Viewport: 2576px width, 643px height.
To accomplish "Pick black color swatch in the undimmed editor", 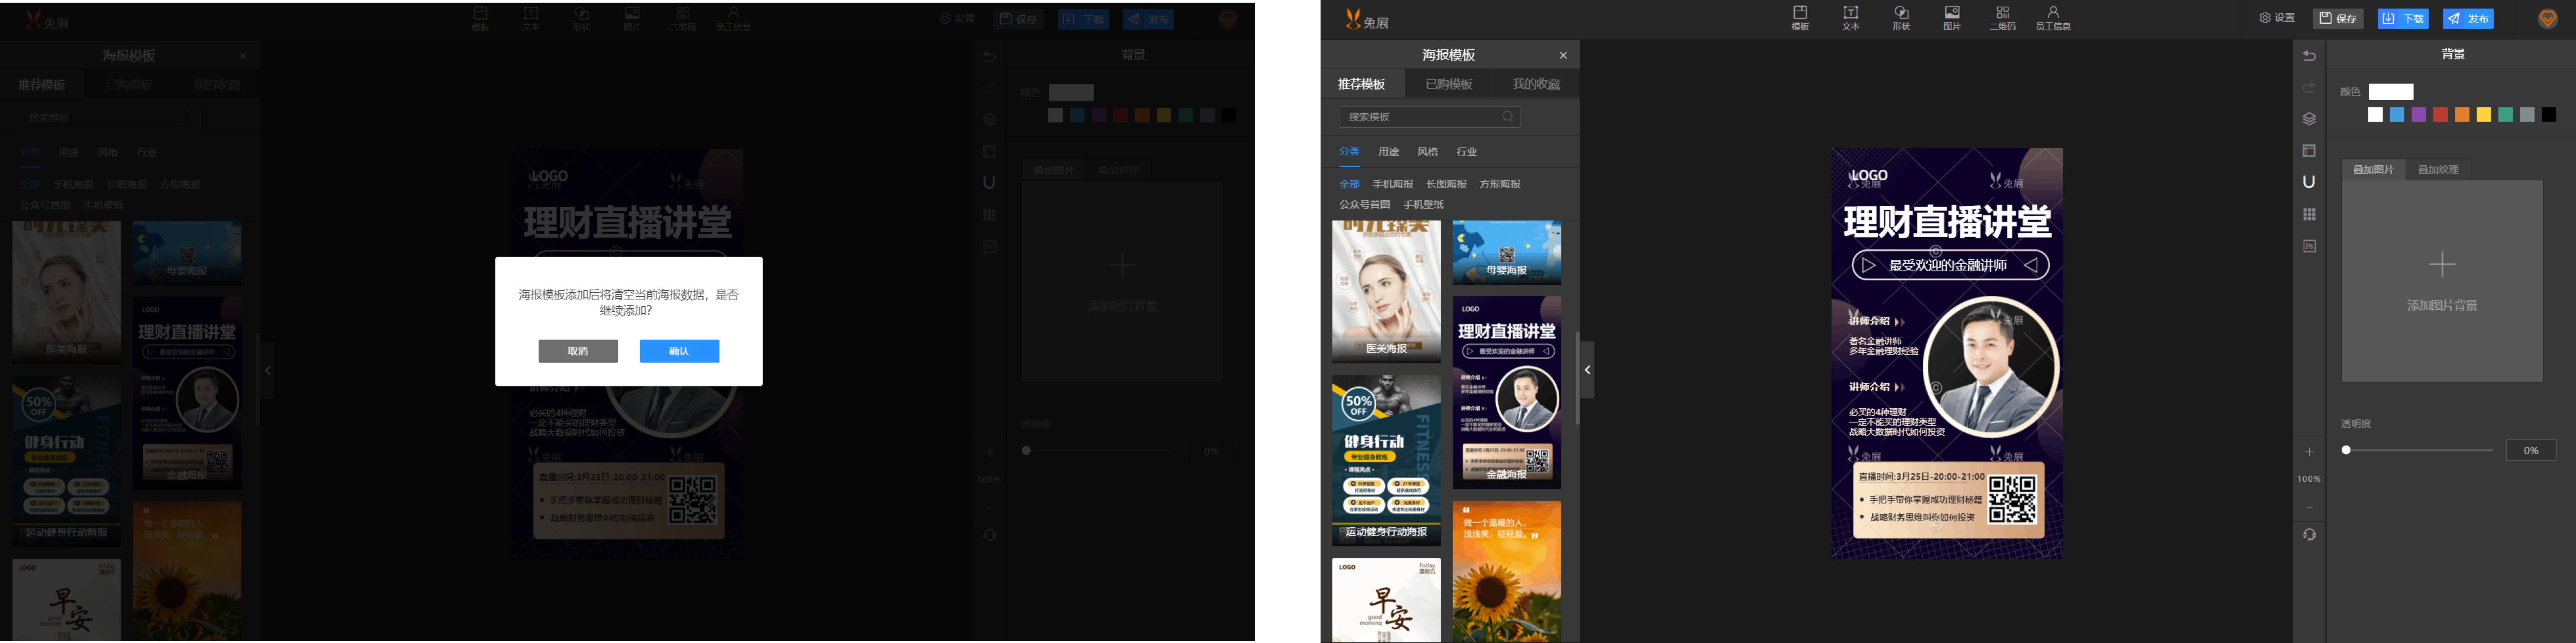I will point(2549,115).
